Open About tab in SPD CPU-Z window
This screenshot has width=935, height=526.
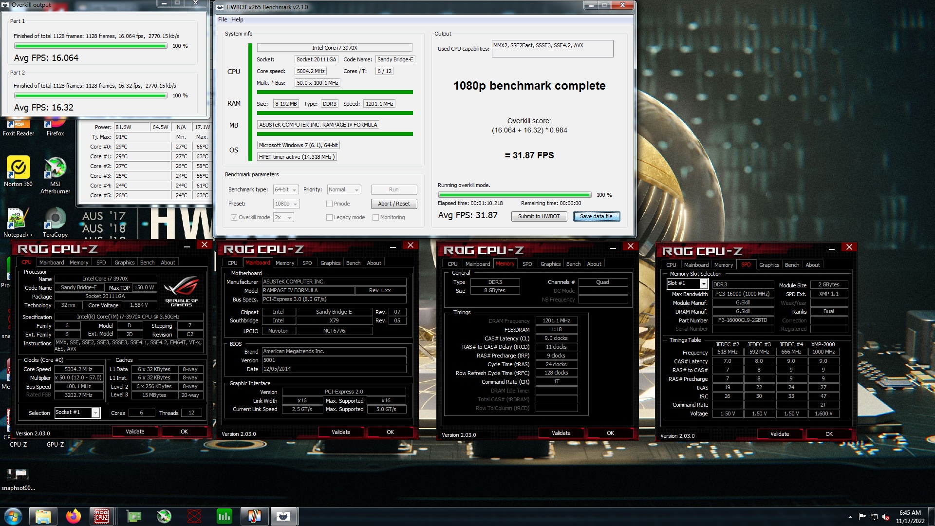click(x=812, y=265)
